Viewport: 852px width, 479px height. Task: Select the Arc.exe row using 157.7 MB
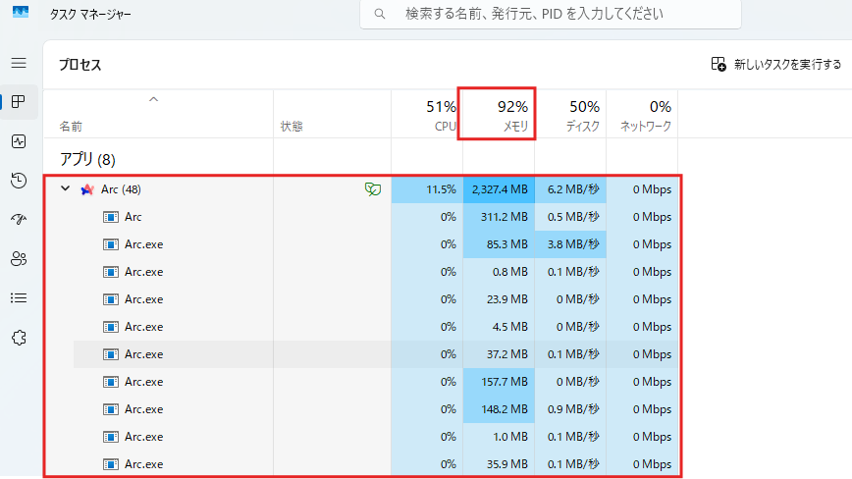363,382
